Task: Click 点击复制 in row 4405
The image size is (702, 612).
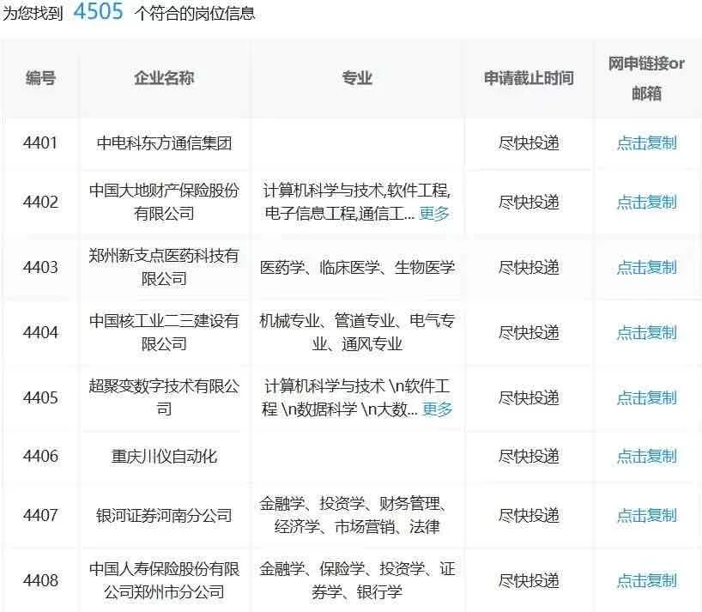Action: point(646,398)
